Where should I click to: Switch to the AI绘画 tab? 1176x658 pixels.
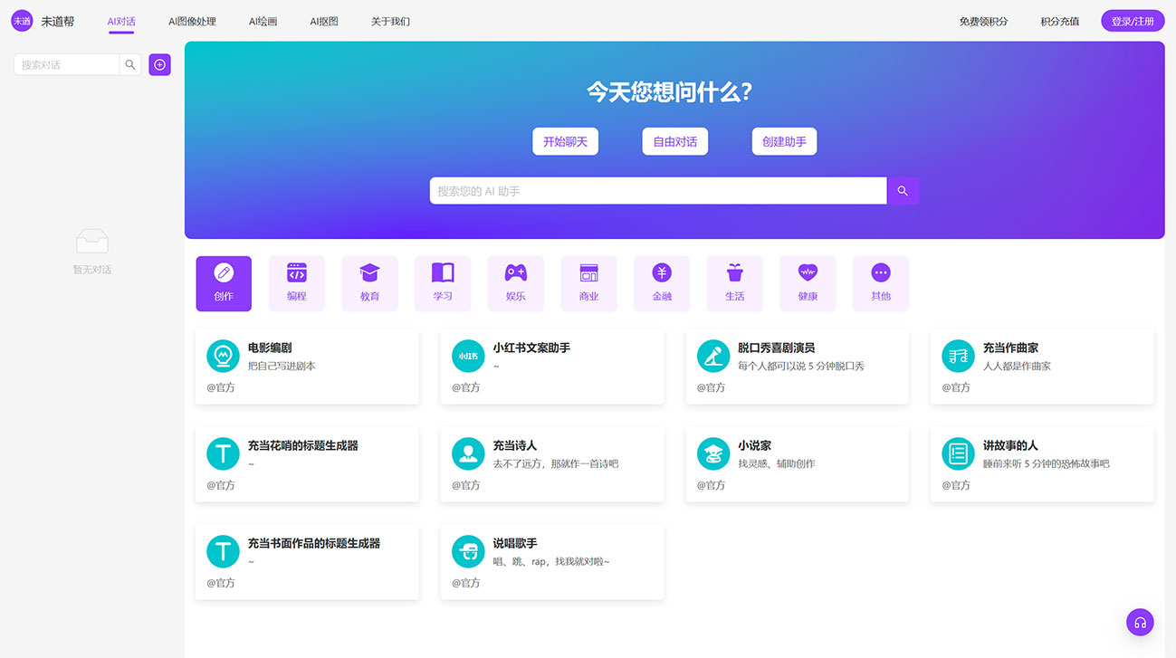click(x=263, y=20)
